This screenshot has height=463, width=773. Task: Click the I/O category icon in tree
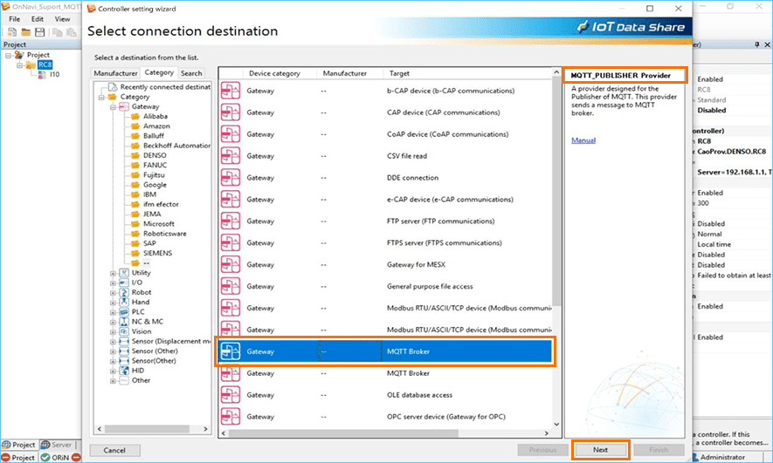[124, 283]
